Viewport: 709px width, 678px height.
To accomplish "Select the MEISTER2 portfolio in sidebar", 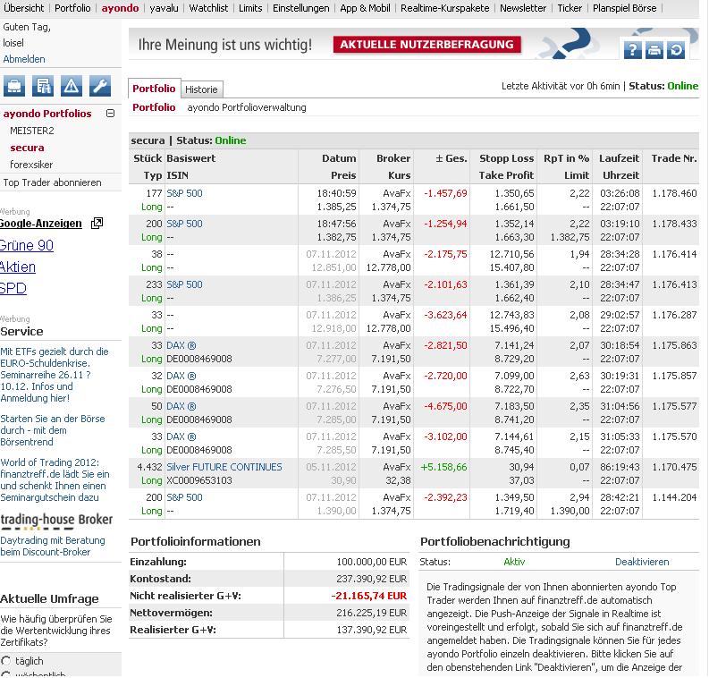I will [32, 131].
